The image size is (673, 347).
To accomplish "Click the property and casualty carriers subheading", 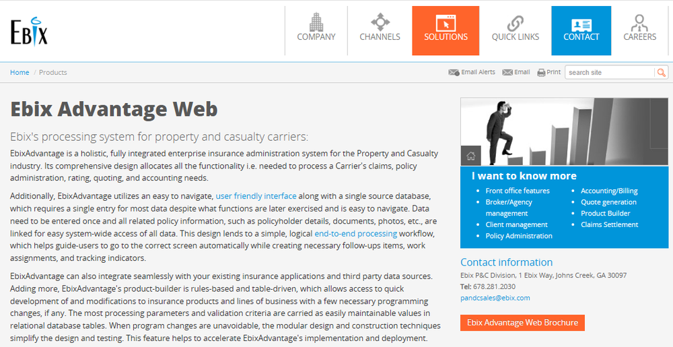I will coord(160,137).
